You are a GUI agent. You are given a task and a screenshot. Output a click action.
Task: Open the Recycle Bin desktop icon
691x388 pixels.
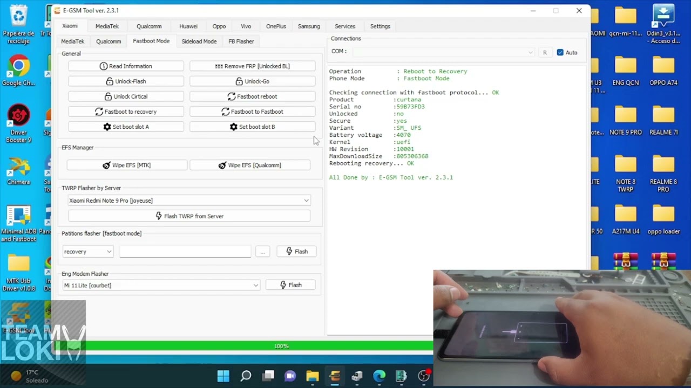tap(18, 25)
